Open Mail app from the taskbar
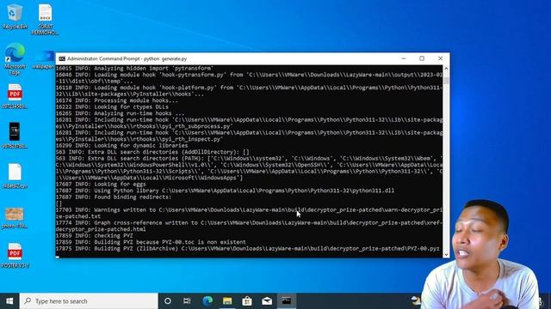Viewport: 551px width, 309px height. 267,301
